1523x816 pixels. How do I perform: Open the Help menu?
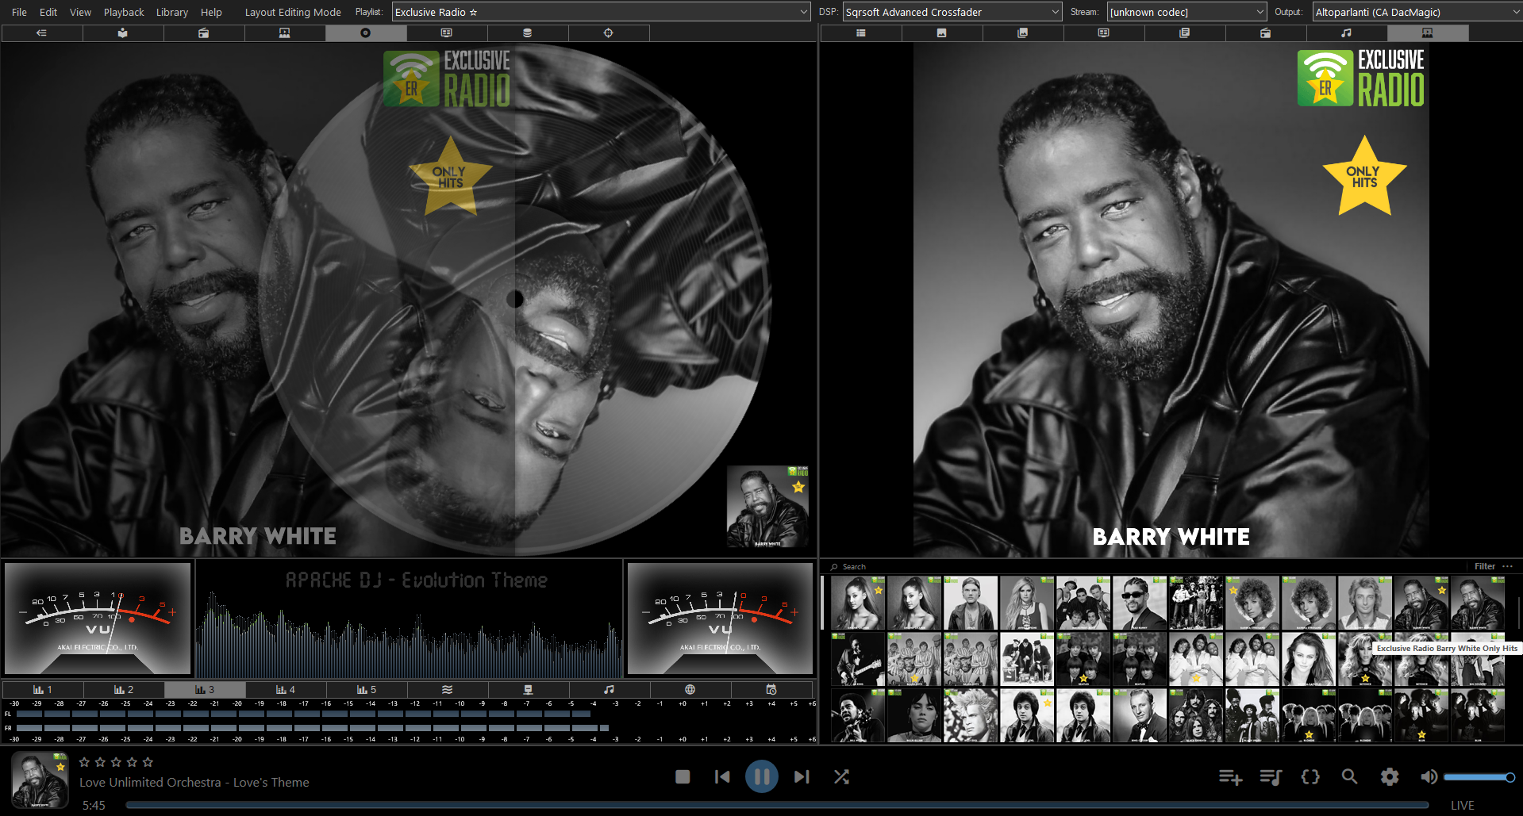(211, 12)
